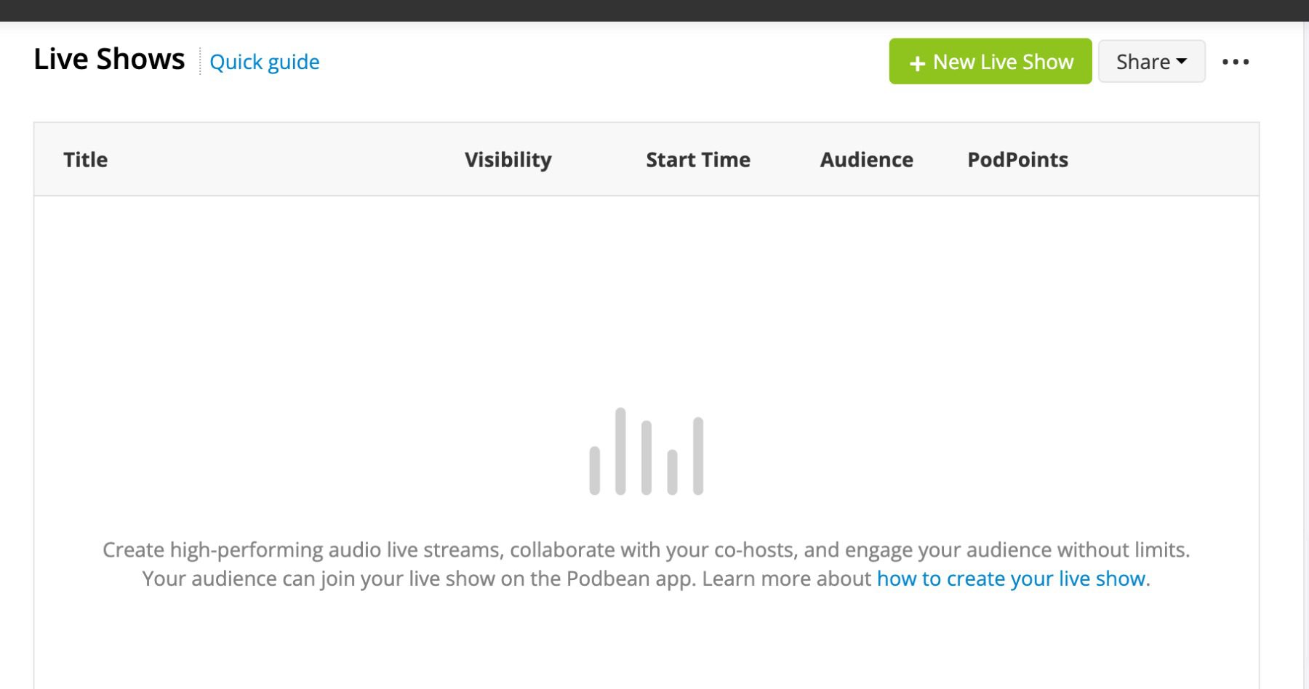Click the Visibility column header

pos(508,159)
